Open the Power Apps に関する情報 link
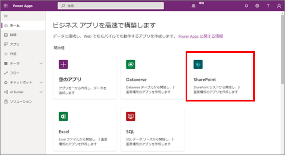The width and height of the screenshot is (285, 155). [201, 36]
